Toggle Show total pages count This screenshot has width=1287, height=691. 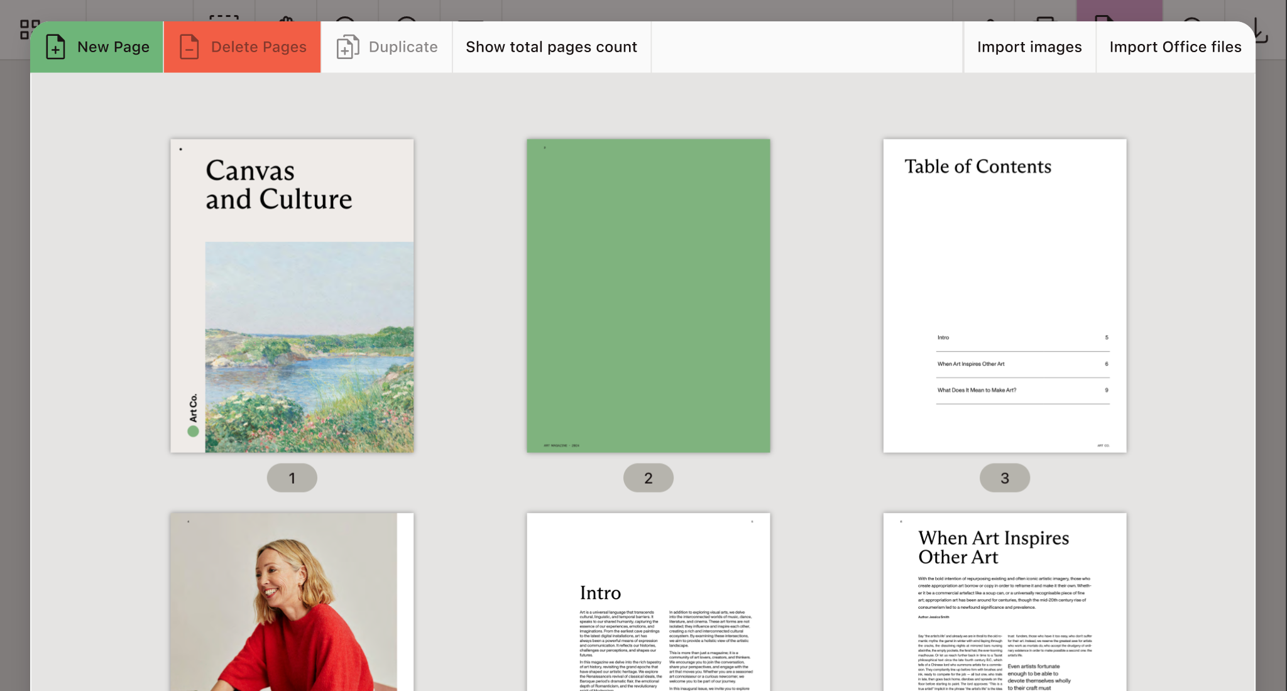pos(551,46)
